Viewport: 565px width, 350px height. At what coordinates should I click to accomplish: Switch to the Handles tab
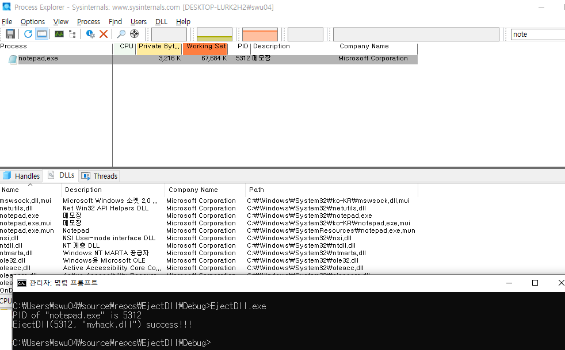point(21,176)
